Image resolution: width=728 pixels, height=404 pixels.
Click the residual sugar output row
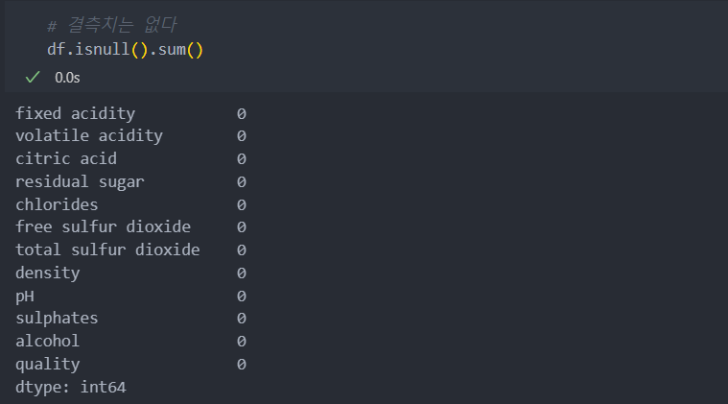131,182
